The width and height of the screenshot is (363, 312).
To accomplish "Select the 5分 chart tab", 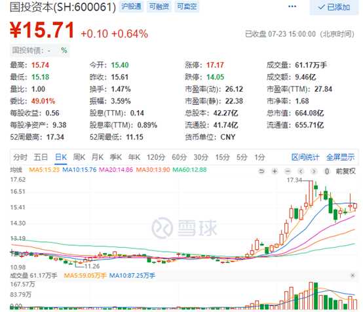I will point(242,157).
